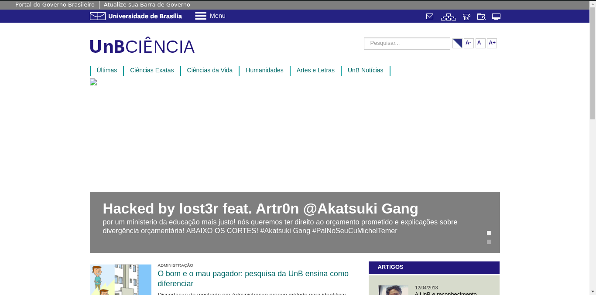The image size is (596, 295).
Task: Open the Ciências da Vida section
Action: pyautogui.click(x=210, y=70)
